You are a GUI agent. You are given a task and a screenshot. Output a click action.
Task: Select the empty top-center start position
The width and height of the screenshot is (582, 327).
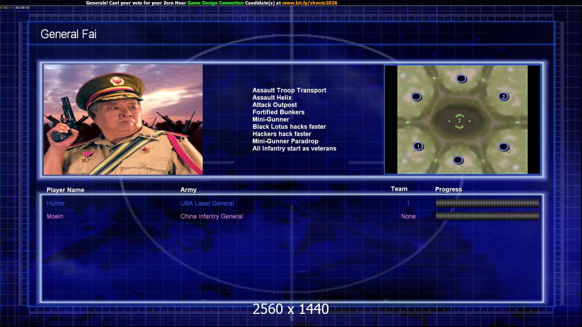click(x=461, y=78)
